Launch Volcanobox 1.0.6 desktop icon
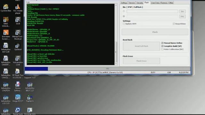This screenshot has height=115, width=205. [18, 60]
